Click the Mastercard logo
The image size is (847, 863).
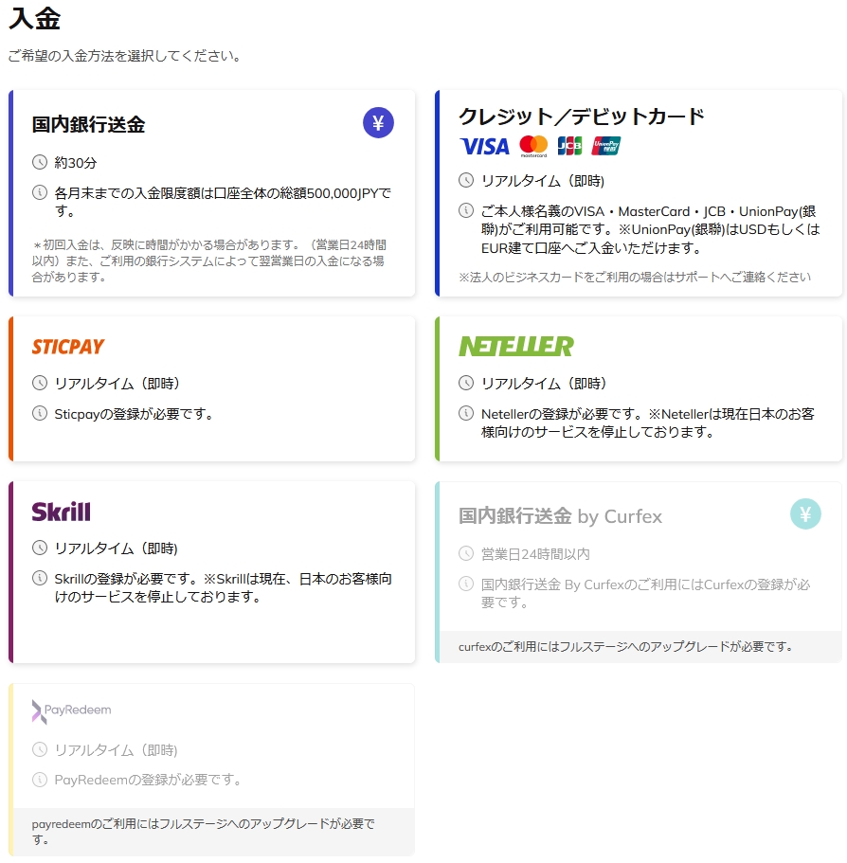click(x=533, y=147)
